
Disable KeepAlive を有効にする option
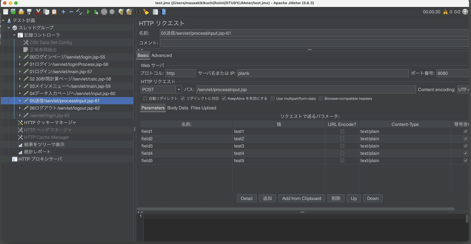[x=224, y=98]
